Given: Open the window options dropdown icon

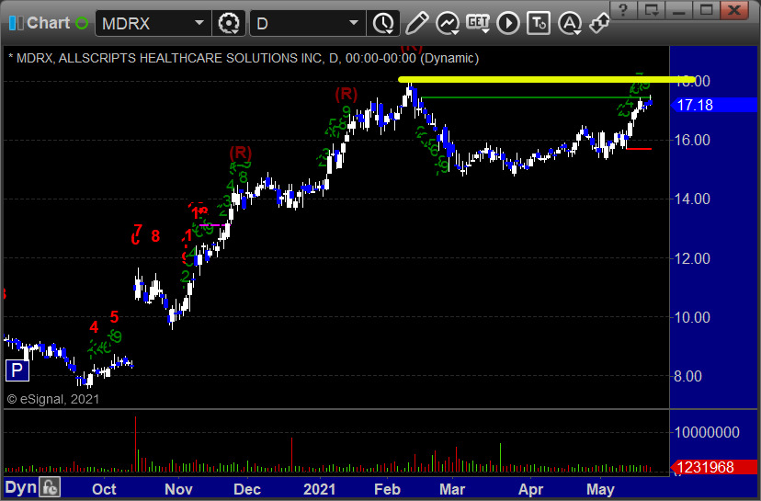Looking at the screenshot, I should (652, 10).
